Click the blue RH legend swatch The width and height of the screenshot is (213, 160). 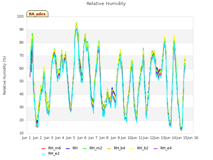point(68,149)
